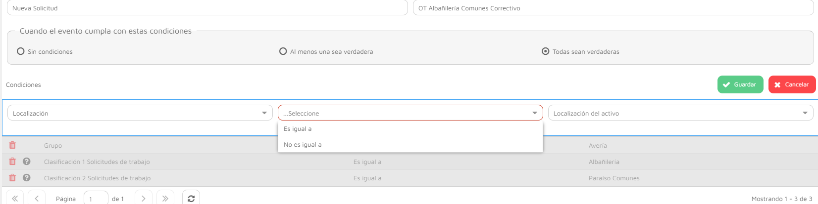The image size is (818, 204).
Task: Refresh the conditions table
Action: point(191,199)
